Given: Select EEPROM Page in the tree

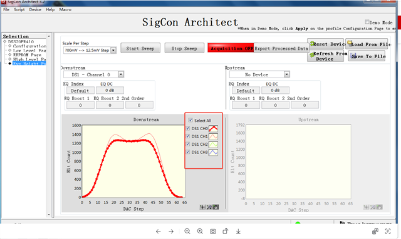Looking at the screenshot, I should [27, 54].
